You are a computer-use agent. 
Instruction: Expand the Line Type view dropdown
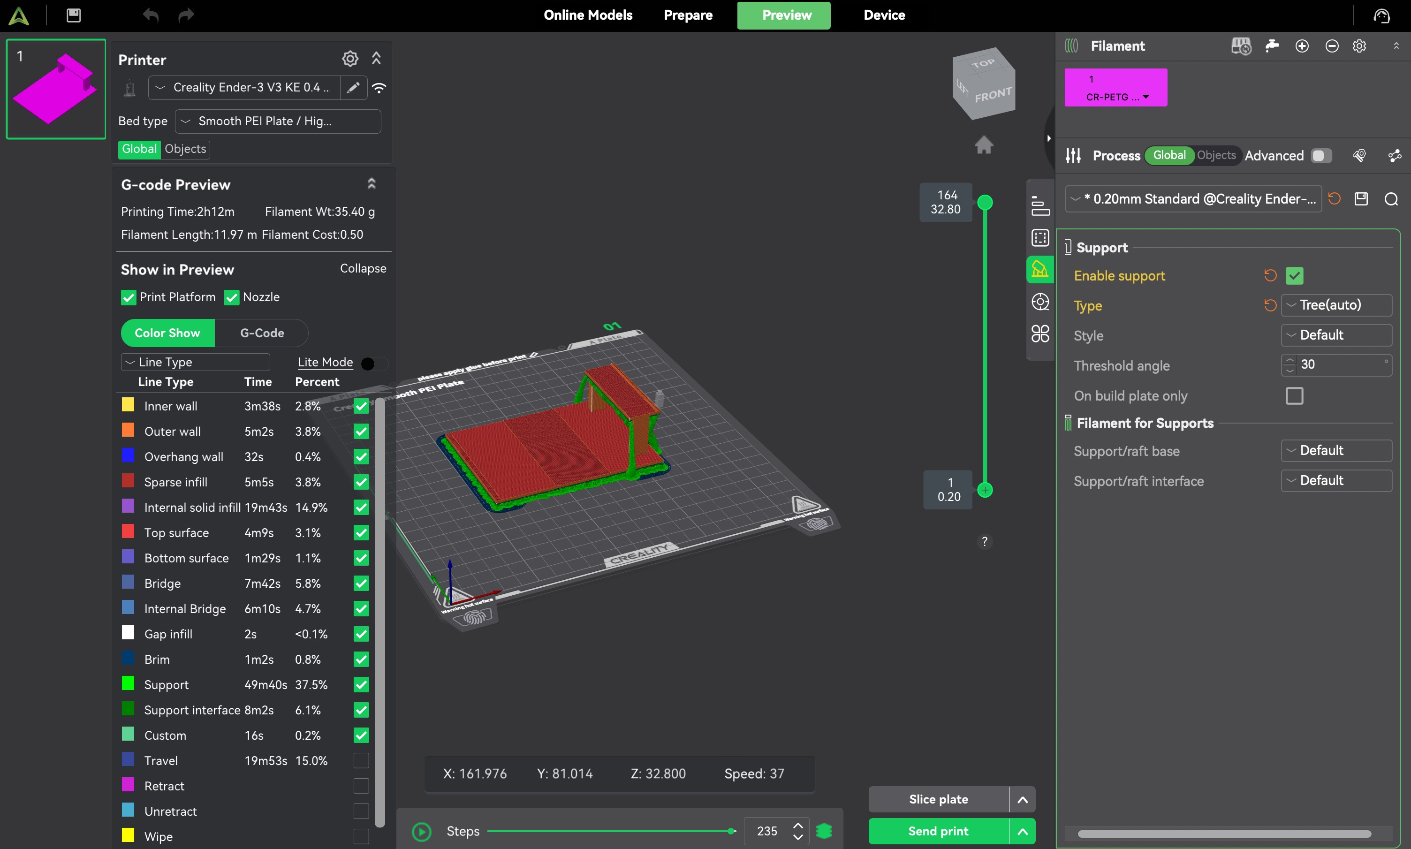point(196,362)
